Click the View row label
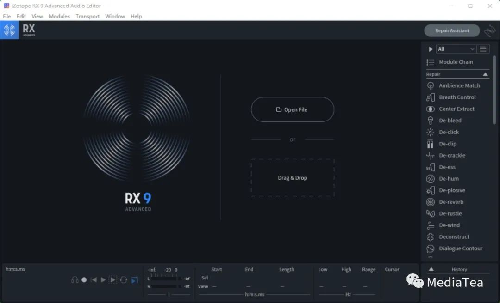The image size is (500, 303). 203,286
